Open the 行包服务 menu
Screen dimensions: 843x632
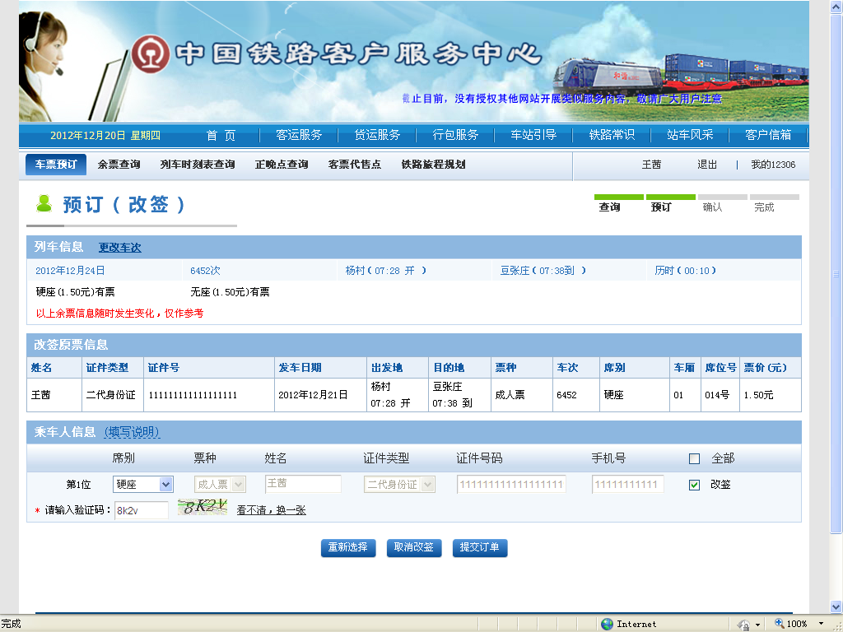click(455, 135)
